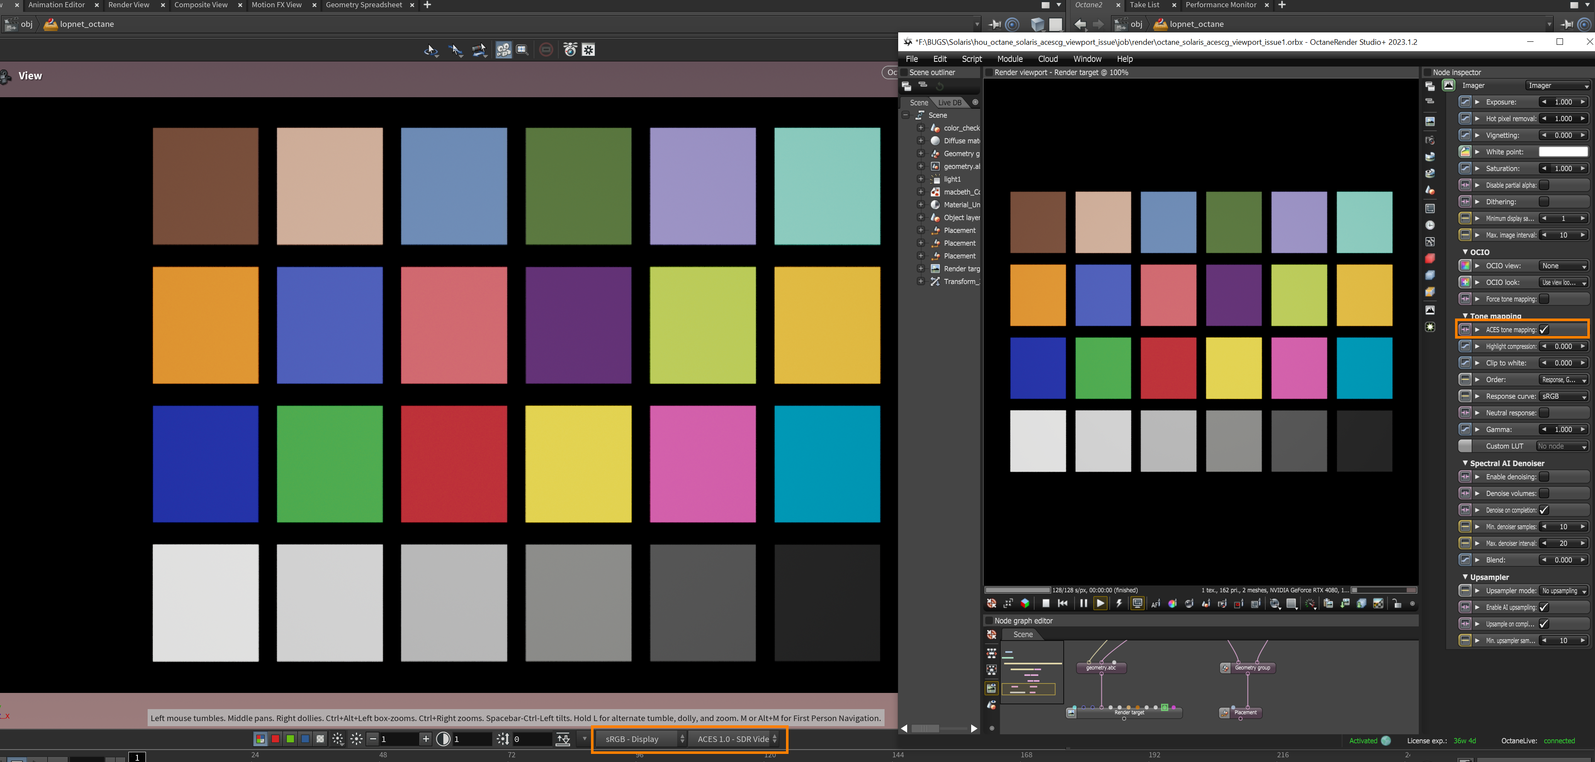Click the viewport gamma input field
This screenshot has width=1595, height=762.
pyautogui.click(x=472, y=739)
